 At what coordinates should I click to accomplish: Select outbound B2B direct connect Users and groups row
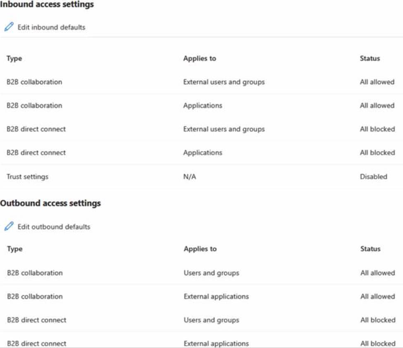point(36,320)
